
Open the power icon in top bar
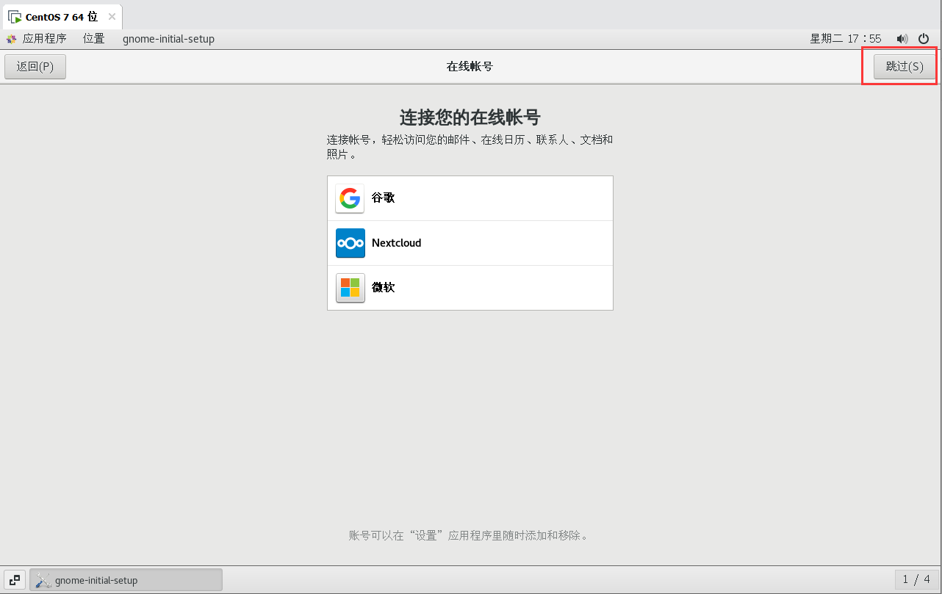pyautogui.click(x=924, y=39)
